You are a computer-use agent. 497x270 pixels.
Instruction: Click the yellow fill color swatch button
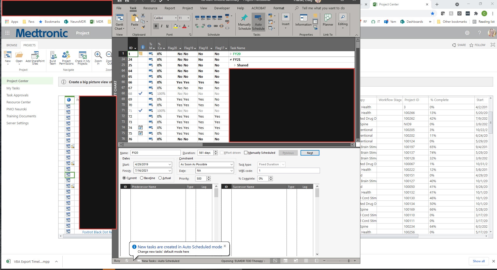coord(176,26)
